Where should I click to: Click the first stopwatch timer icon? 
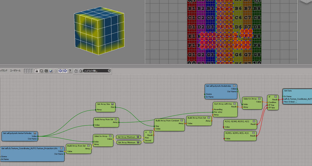76,71
